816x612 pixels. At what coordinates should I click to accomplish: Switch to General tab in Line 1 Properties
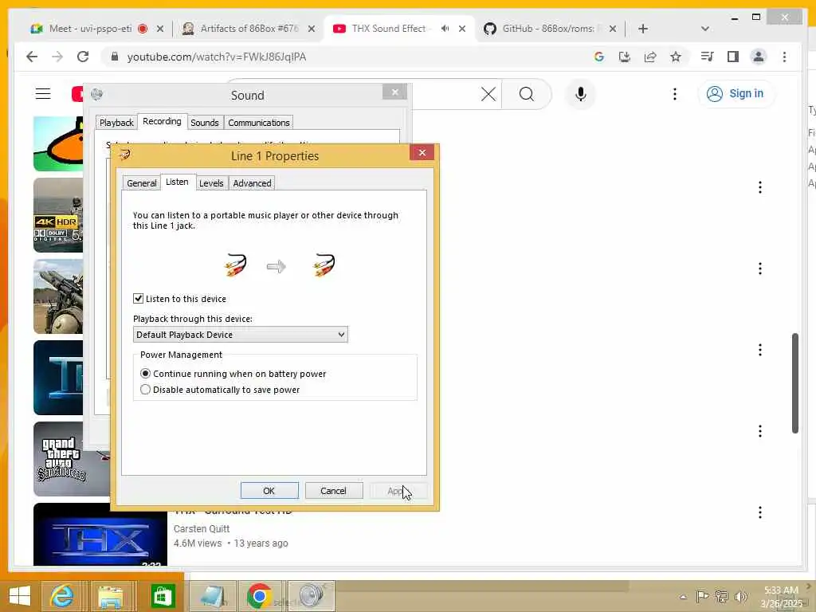click(141, 183)
